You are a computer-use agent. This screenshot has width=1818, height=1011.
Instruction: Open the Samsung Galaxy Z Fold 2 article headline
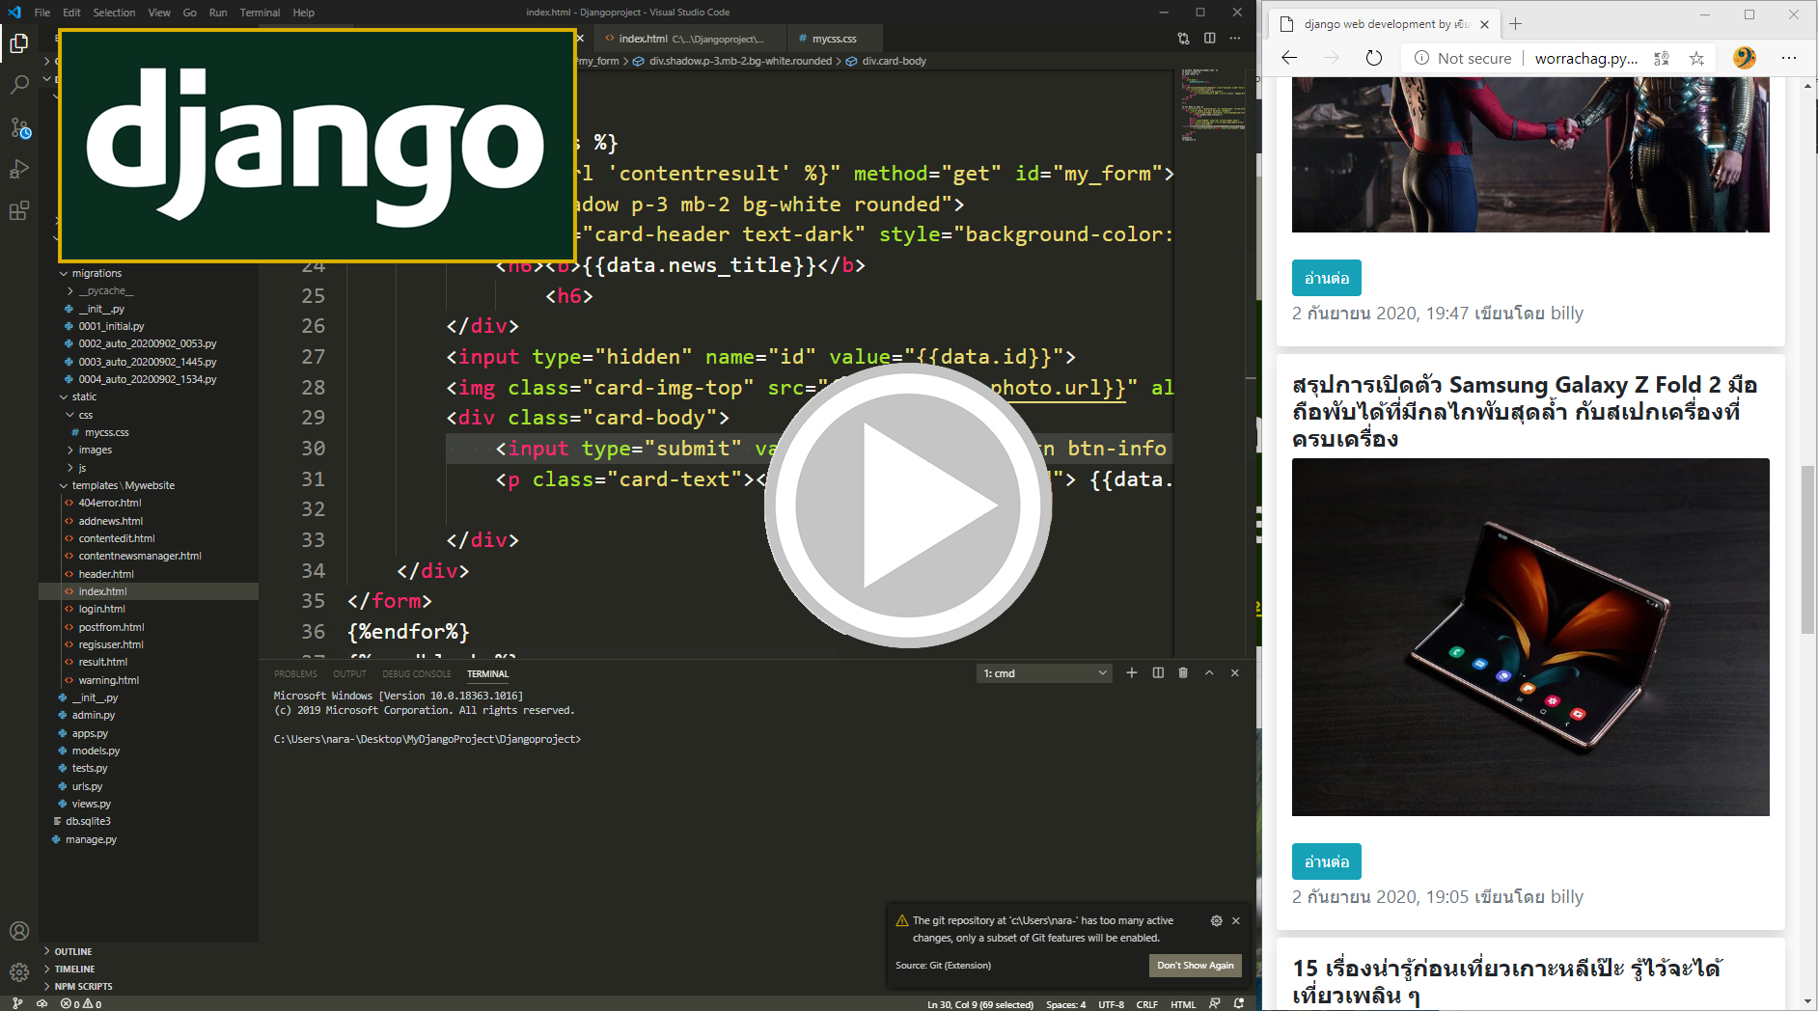point(1525,412)
